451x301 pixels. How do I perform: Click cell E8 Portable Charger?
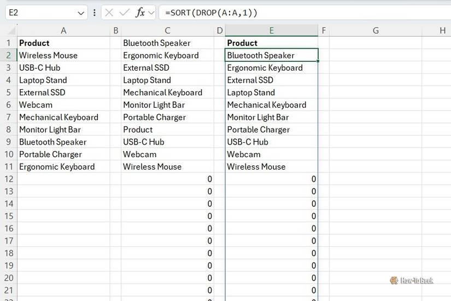272,130
